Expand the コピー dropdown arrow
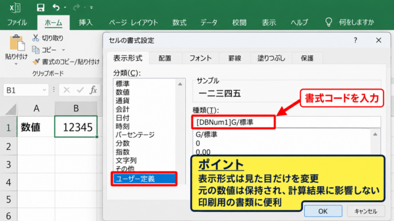Image resolution: width=394 pixels, height=221 pixels. point(63,50)
